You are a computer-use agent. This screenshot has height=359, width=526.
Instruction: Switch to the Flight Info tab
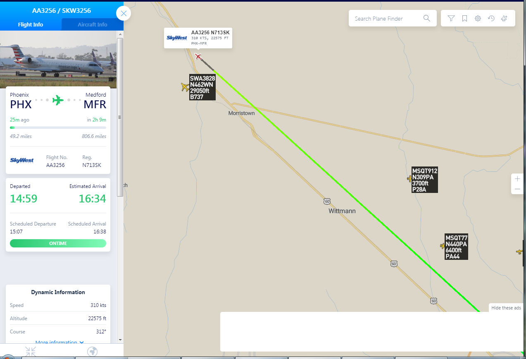(31, 24)
